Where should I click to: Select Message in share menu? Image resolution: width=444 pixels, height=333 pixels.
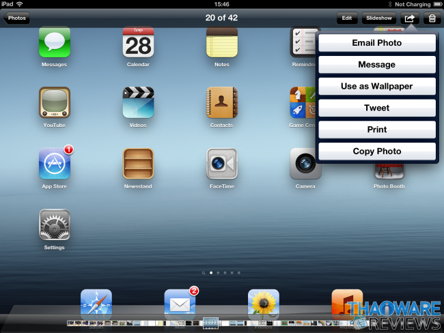pos(377,65)
